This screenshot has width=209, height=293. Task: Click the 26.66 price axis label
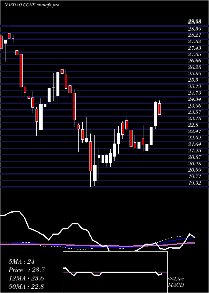pos(195,61)
